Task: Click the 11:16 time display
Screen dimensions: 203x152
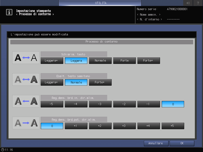Action: [9, 150]
